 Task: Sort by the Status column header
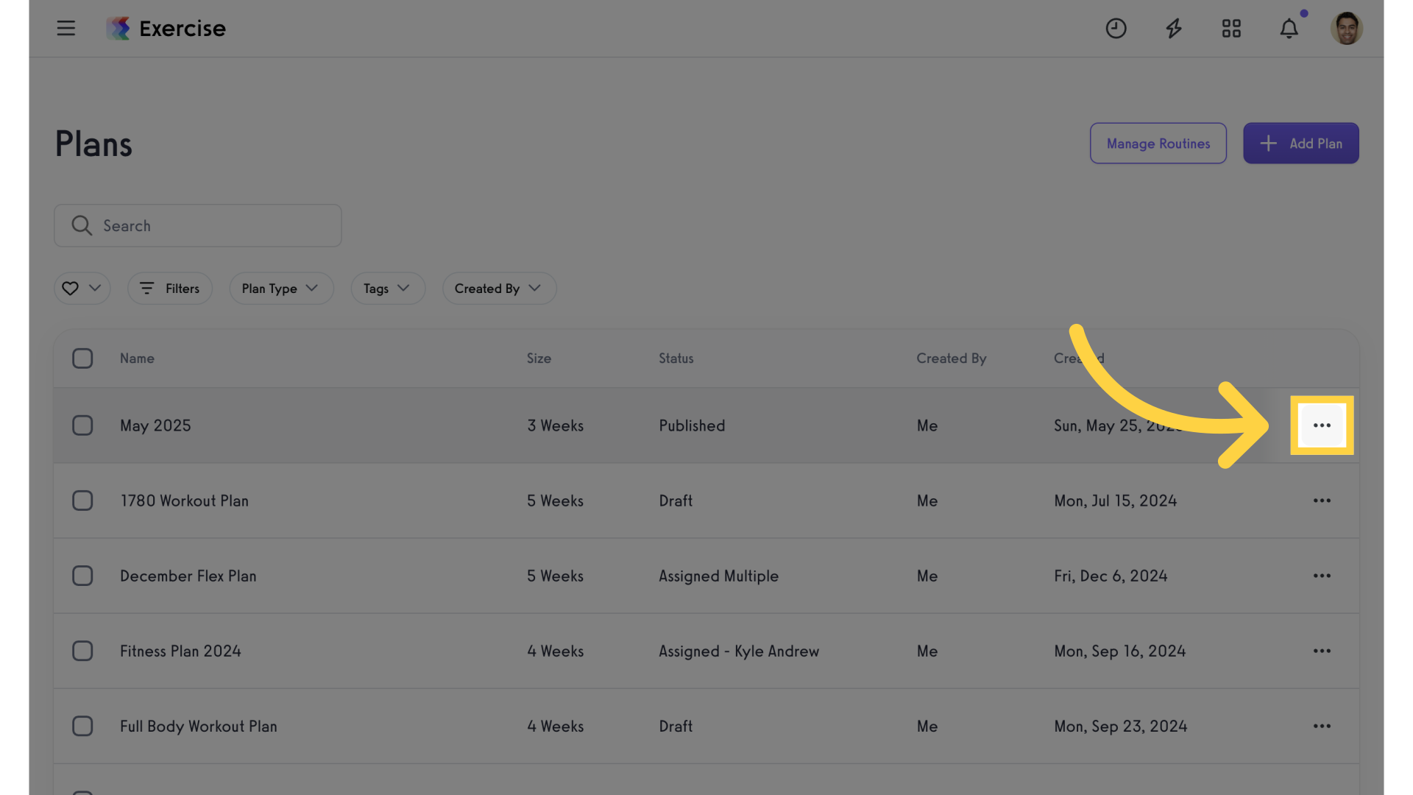coord(676,358)
